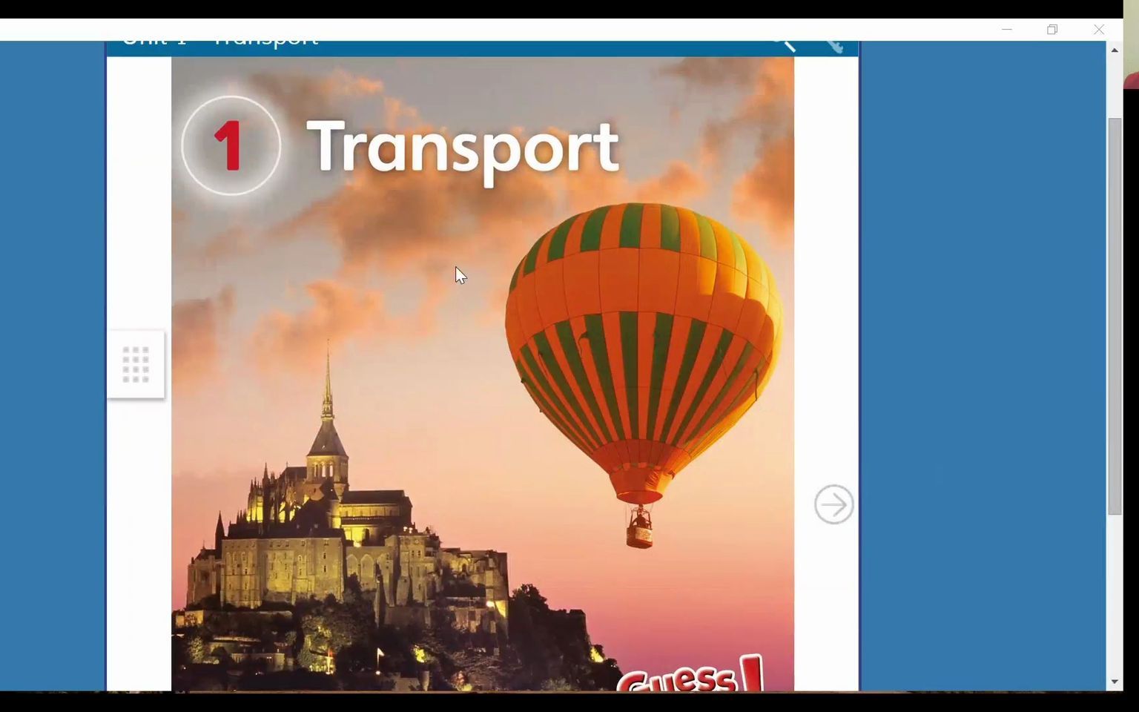Viewport: 1139px width, 712px height.
Task: Click scrollbar down arrow
Action: tap(1115, 682)
